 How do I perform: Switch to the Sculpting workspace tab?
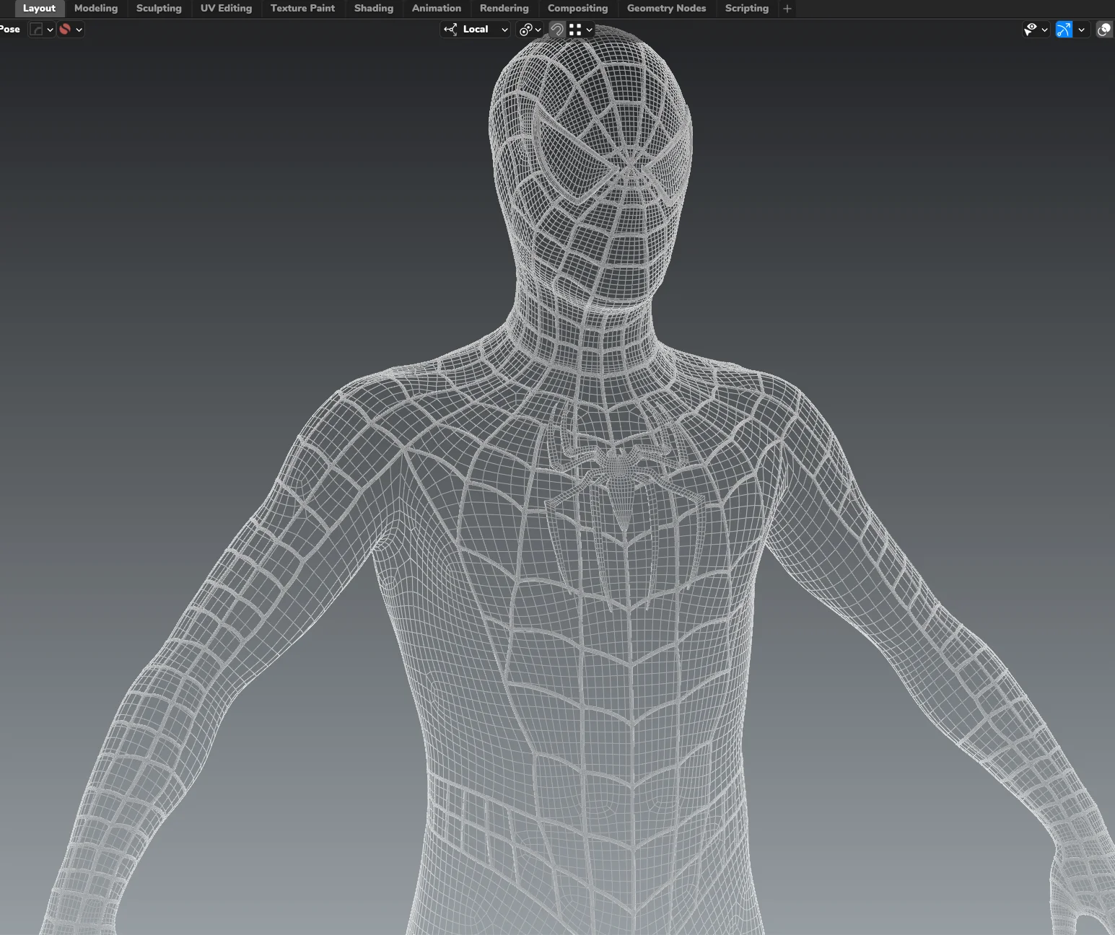coord(158,8)
